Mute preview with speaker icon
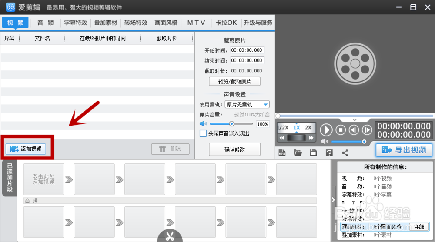The image size is (435, 242). 325,141
